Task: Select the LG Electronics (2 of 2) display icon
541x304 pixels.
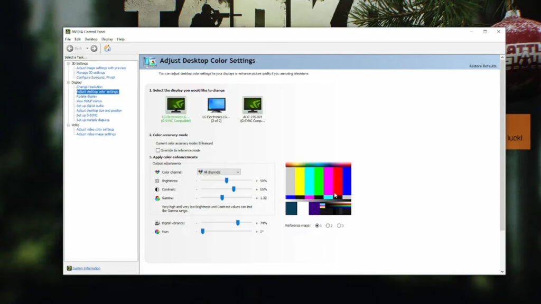Action: pos(216,105)
